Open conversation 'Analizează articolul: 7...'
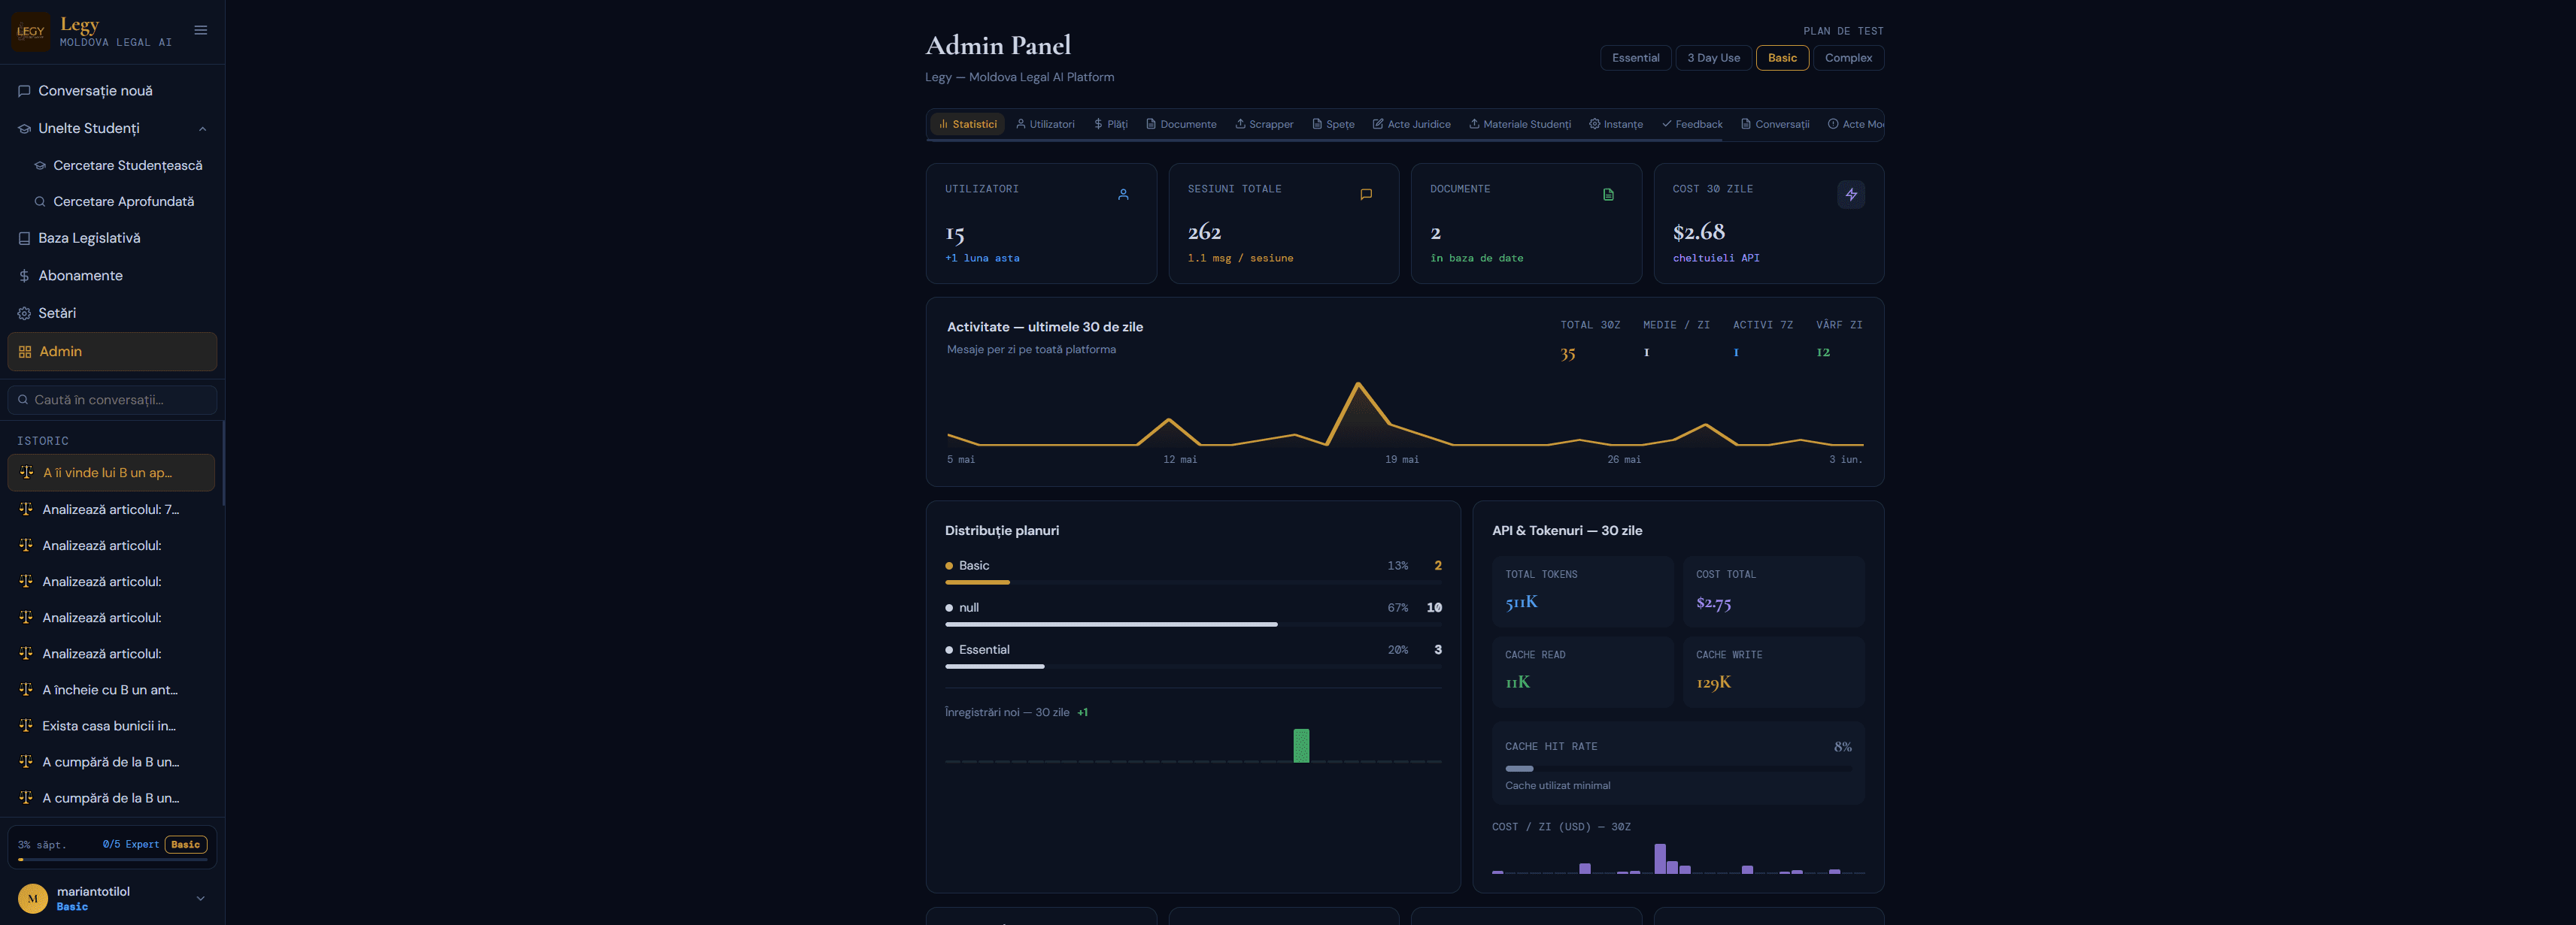 [x=111, y=509]
